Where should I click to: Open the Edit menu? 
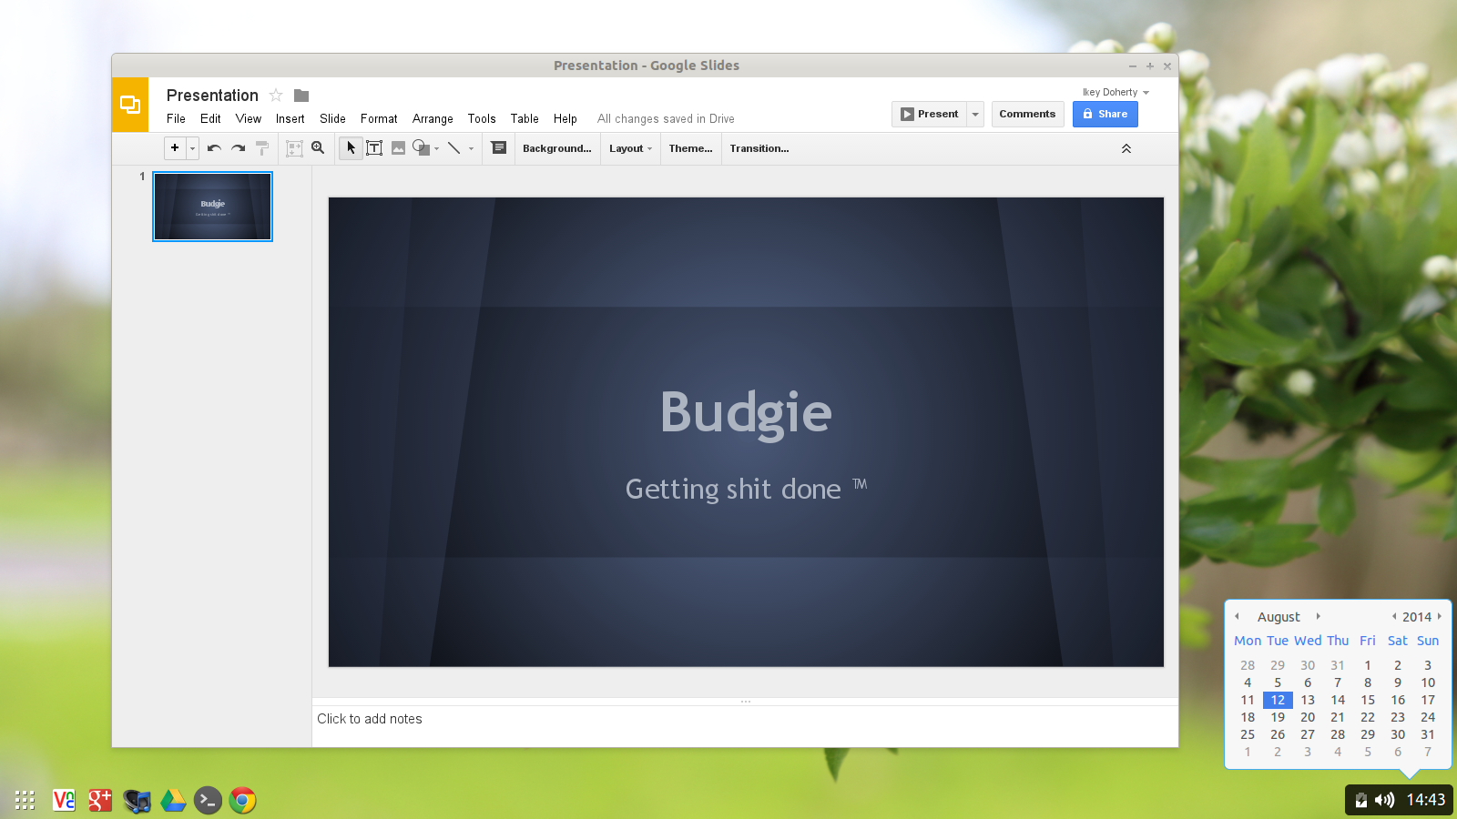(x=210, y=118)
